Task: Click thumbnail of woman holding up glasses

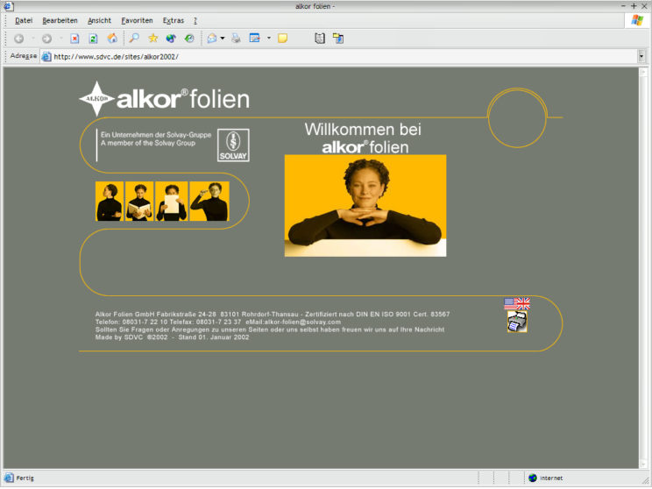Action: click(209, 202)
